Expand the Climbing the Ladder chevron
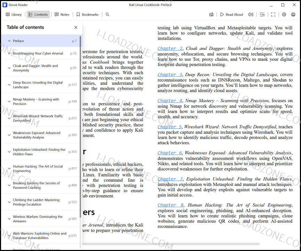This screenshot has height=251, width=301. (x=9, y=202)
